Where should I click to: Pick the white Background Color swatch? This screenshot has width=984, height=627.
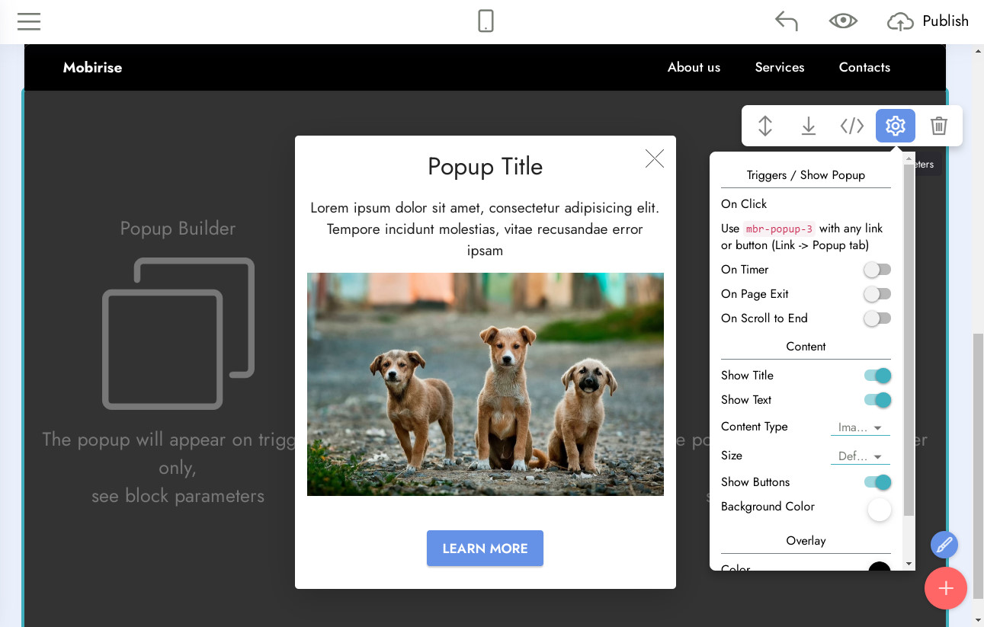(879, 510)
